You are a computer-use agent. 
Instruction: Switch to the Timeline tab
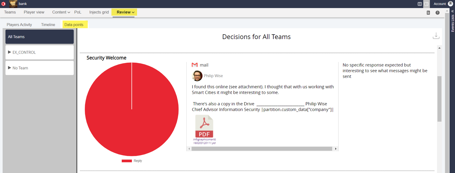(x=48, y=25)
